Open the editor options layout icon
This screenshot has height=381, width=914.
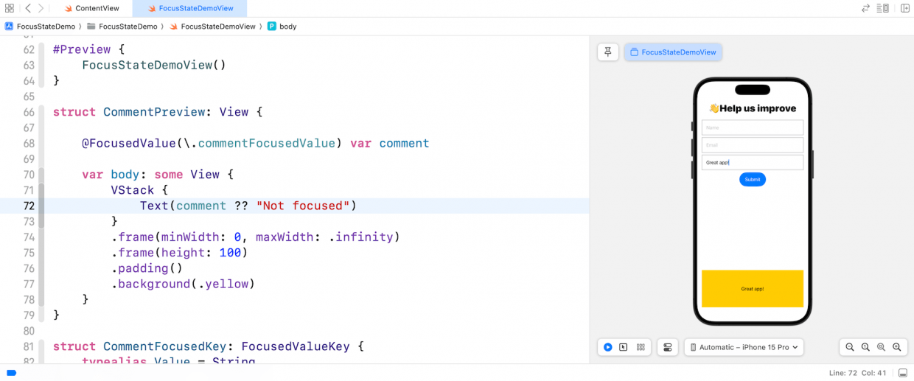885,8
